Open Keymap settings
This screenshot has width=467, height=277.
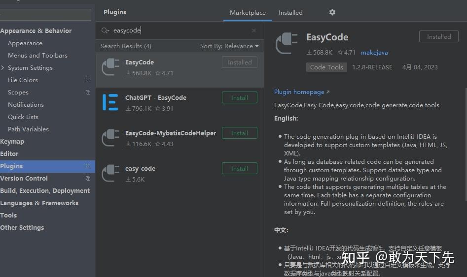pos(12,142)
